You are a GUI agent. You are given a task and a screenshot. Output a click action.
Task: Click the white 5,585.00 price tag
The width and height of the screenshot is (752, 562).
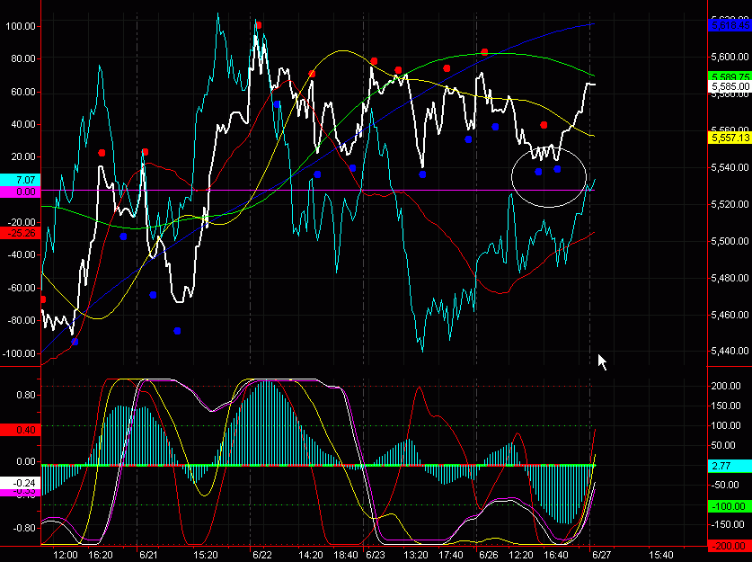pyautogui.click(x=730, y=86)
